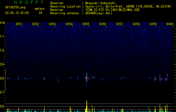Click the 0253 time marker
Screen dimensions: 176x112
point(52,24)
